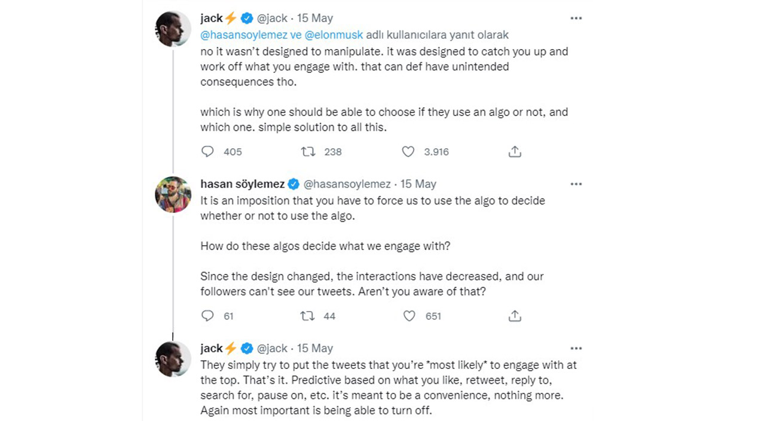Share jack's first tweet
The width and height of the screenshot is (765, 421).
tap(515, 152)
